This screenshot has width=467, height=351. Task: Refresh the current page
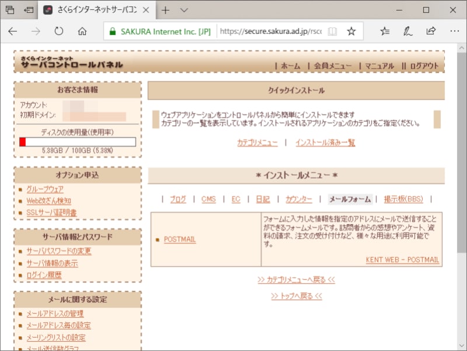point(58,32)
